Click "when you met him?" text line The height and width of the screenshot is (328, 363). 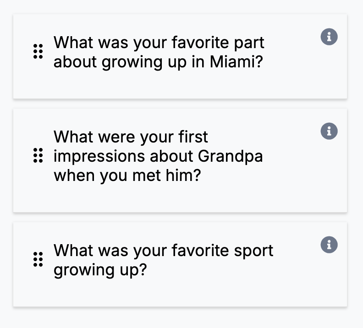(127, 175)
